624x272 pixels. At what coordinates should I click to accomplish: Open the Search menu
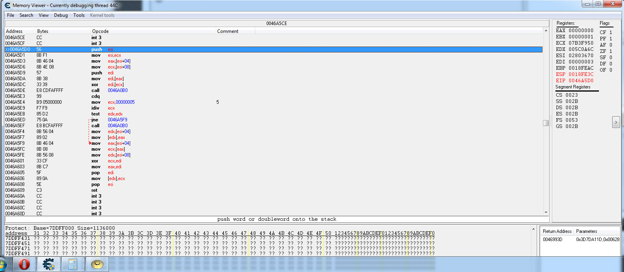26,15
